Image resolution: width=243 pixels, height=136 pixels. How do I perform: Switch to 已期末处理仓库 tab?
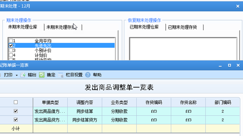[x=144, y=27]
